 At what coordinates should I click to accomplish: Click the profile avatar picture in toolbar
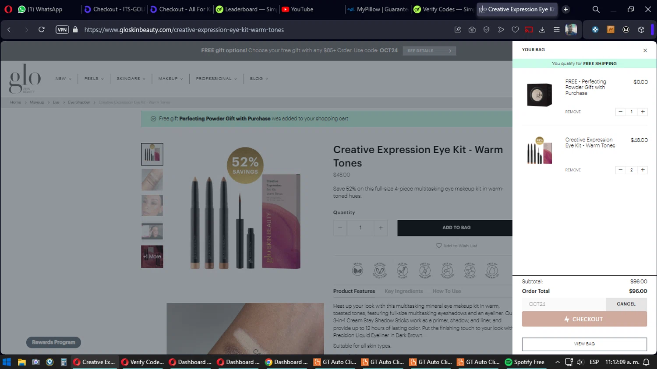coord(571,29)
